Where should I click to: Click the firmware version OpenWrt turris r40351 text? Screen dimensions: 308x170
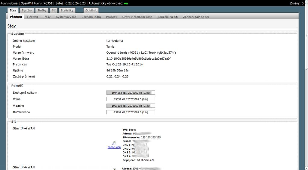pyautogui.click(x=141, y=52)
